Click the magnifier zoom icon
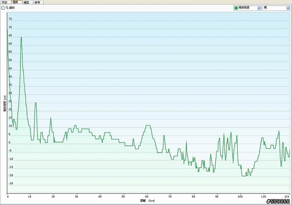The height and width of the screenshot is (205, 292). point(7,8)
